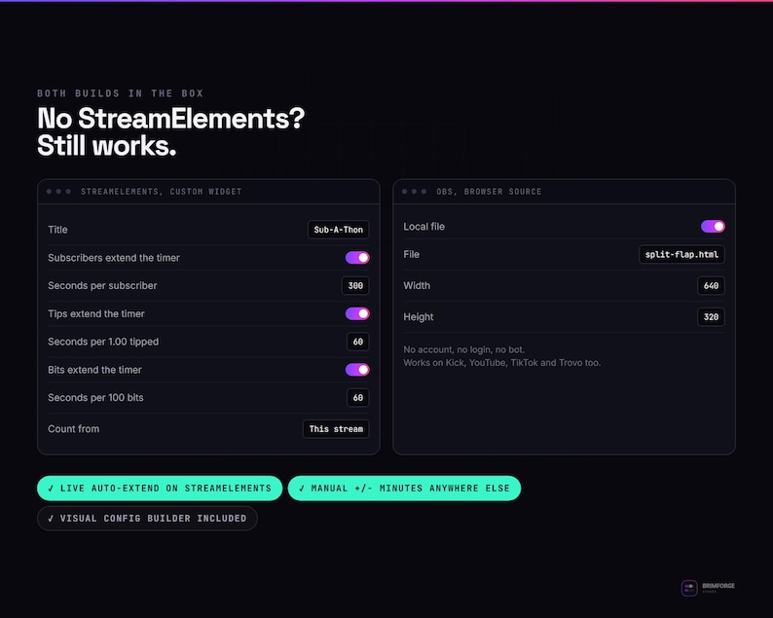Screen dimensions: 773x618
Task: Click Live auto-extend on StreamElements badge
Action: pyautogui.click(x=160, y=489)
